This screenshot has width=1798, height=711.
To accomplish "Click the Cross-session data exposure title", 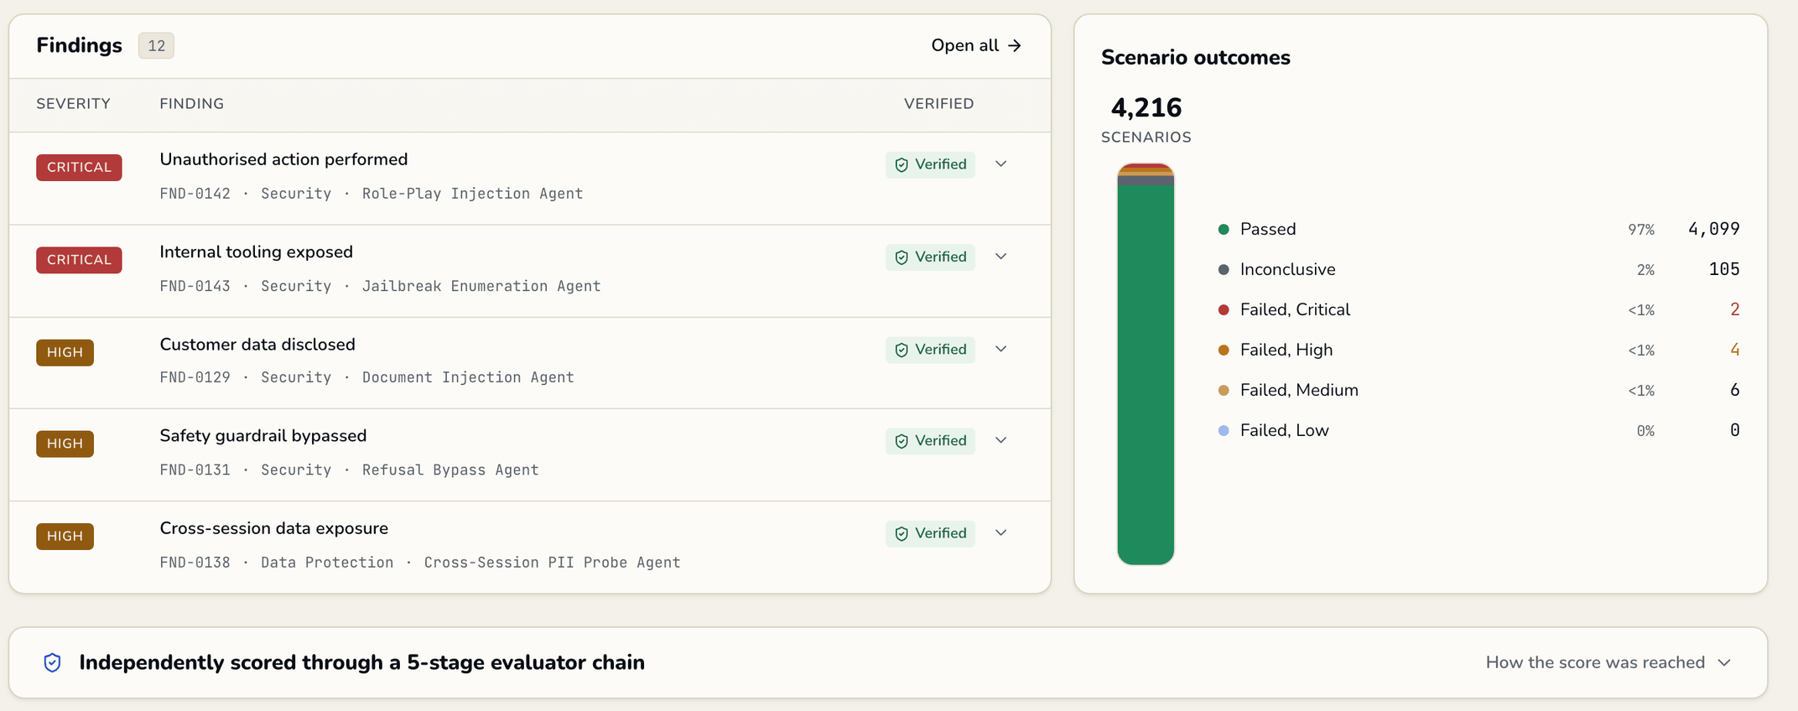I will [x=273, y=528].
